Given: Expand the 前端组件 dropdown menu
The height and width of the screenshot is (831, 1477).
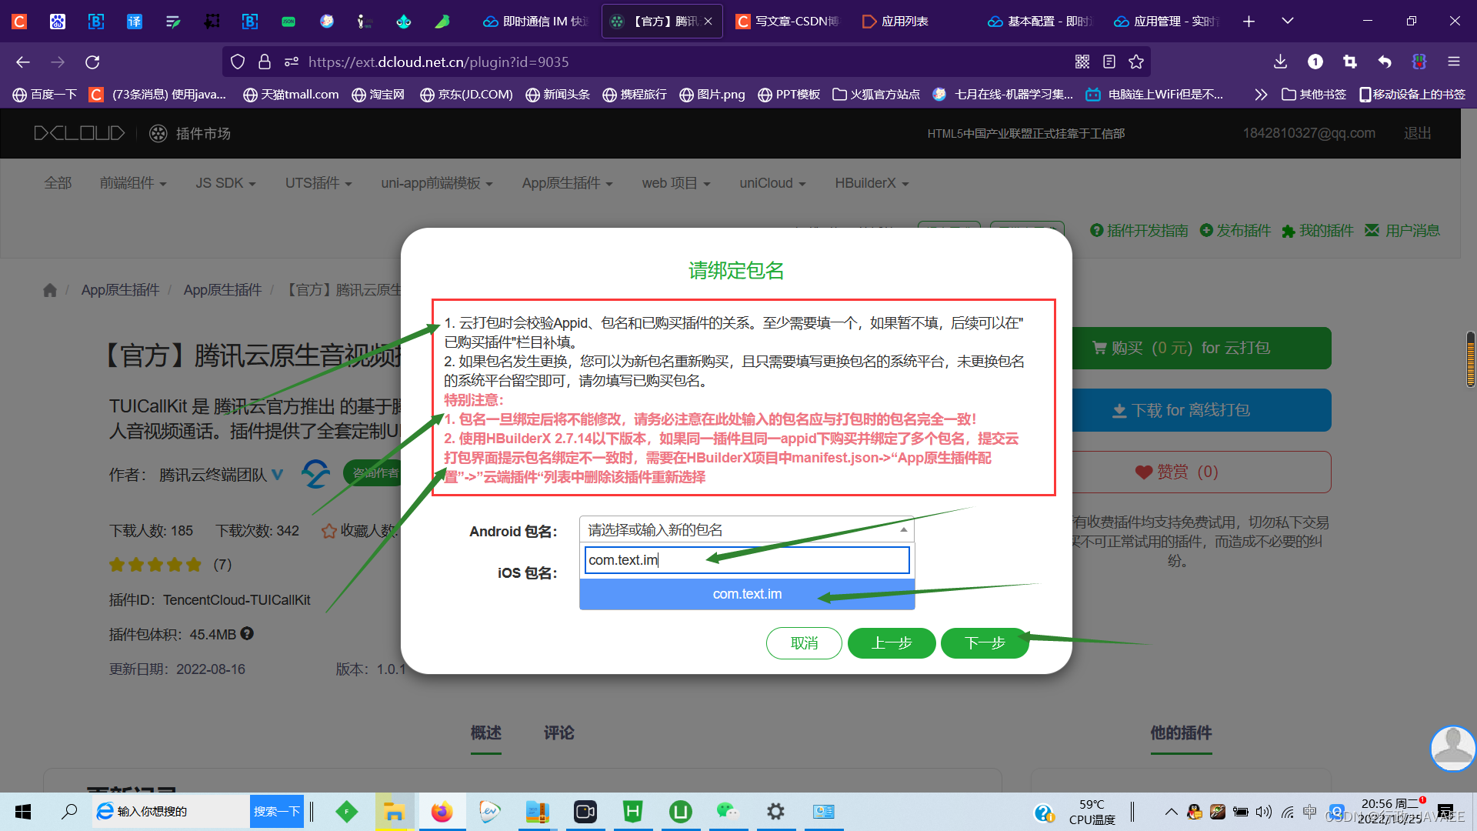Looking at the screenshot, I should click(132, 183).
